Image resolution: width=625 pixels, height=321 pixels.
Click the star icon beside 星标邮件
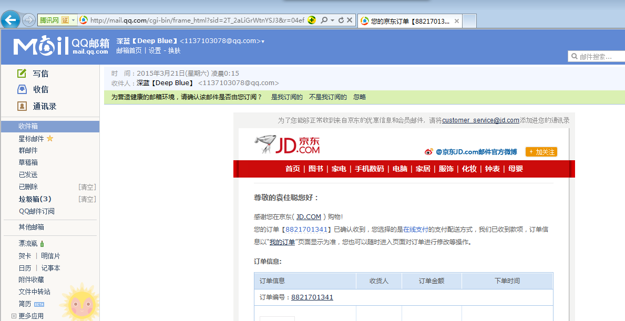coord(50,138)
